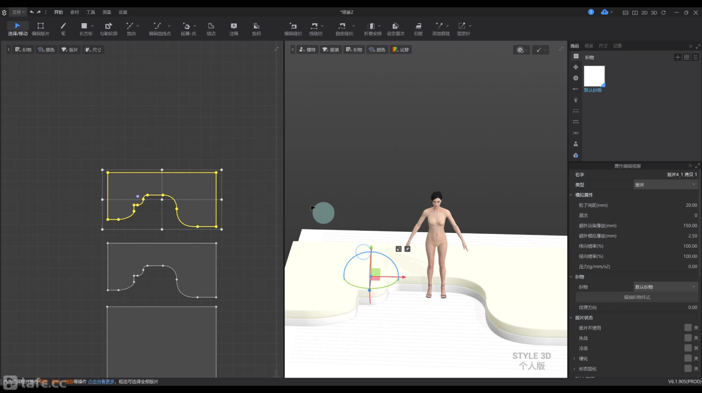
Task: Activate the 归拔 steam tool
Action: 418,29
